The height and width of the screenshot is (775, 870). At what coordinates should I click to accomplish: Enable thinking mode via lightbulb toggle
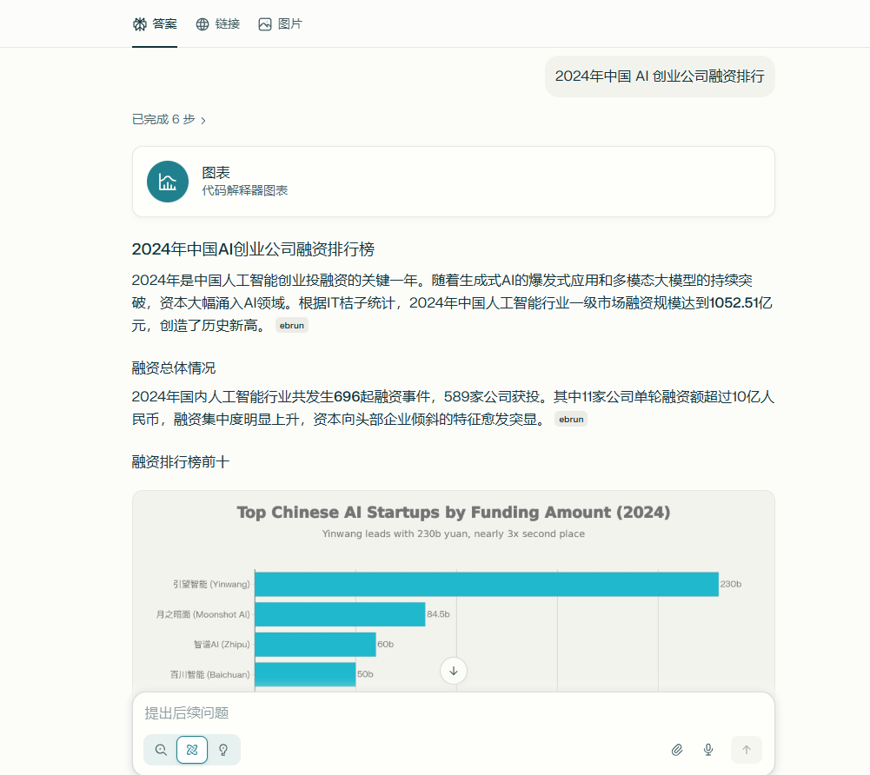pos(224,749)
